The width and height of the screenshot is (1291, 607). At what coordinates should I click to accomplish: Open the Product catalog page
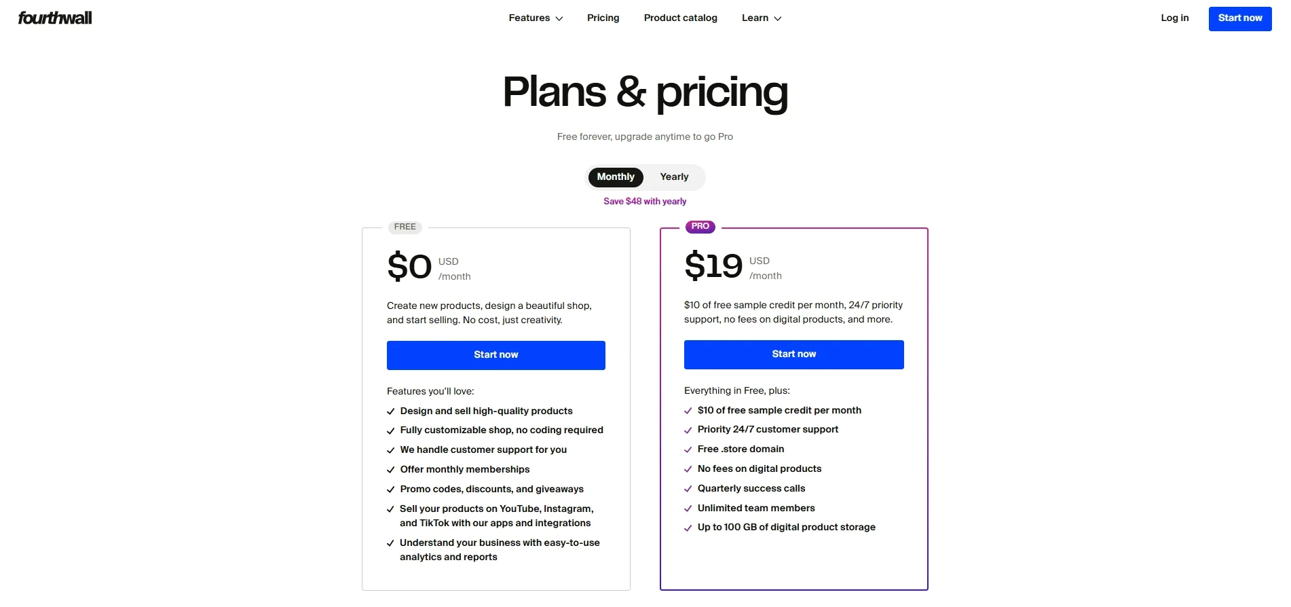tap(680, 18)
